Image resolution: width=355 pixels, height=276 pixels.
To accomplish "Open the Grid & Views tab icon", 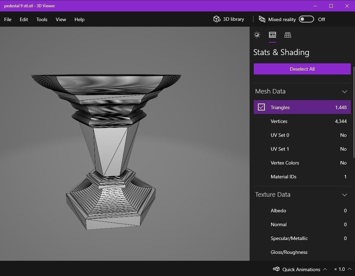I will click(288, 35).
